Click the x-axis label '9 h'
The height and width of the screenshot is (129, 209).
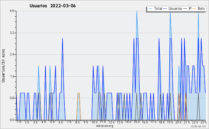coord(86,122)
